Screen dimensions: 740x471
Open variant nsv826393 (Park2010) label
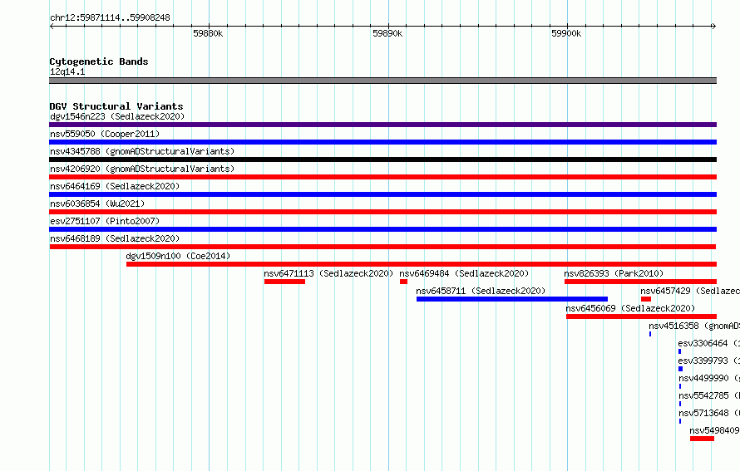614,273
